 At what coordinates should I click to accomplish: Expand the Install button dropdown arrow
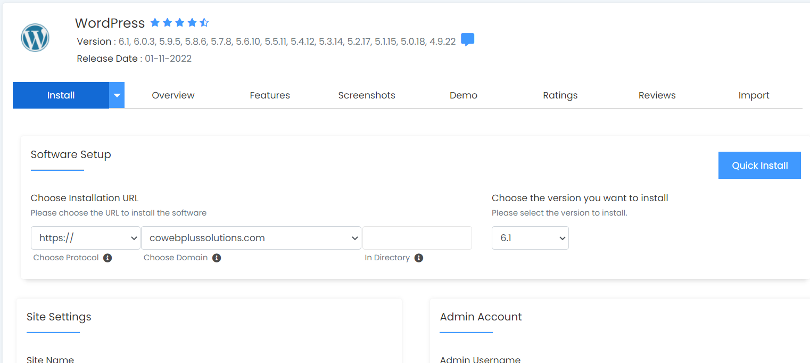pos(117,95)
